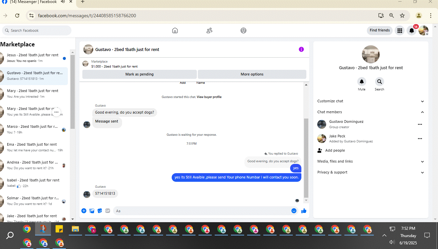Open the Windows notification center
This screenshot has width=438, height=249.
[427, 235]
